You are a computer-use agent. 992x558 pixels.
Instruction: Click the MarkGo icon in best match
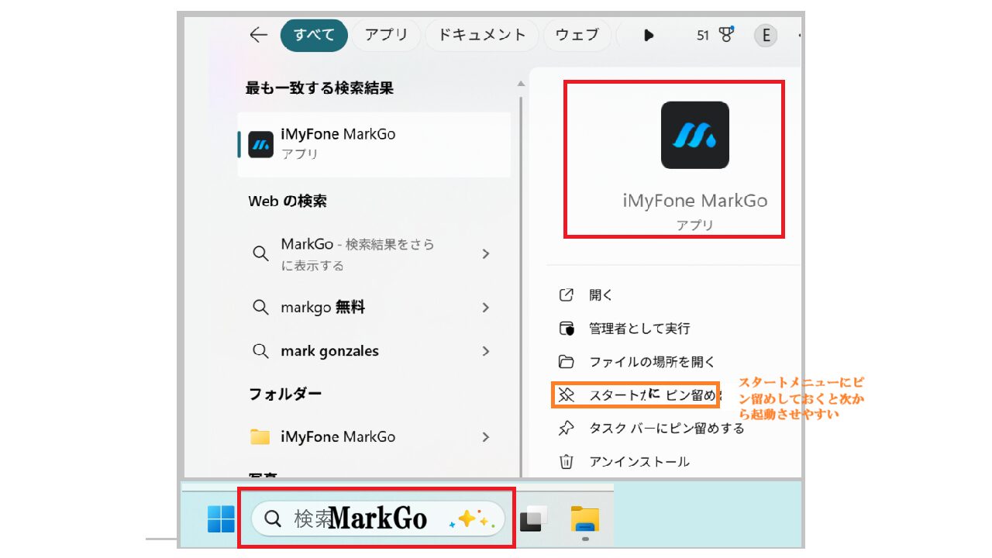tap(260, 145)
